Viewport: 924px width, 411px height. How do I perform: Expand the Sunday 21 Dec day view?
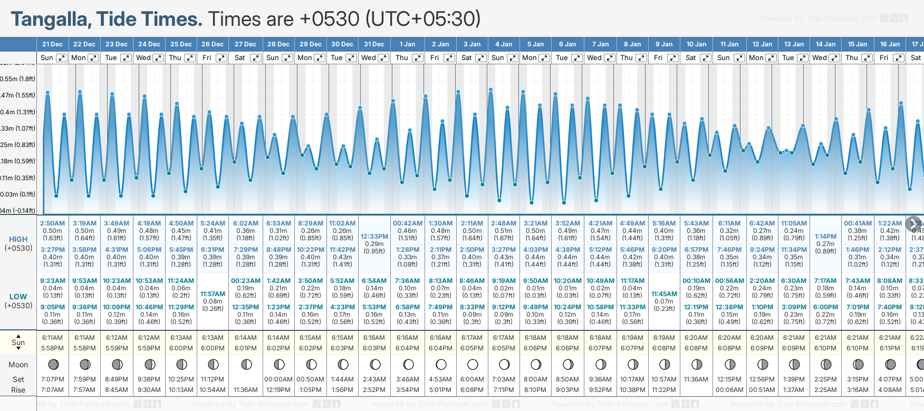point(62,58)
